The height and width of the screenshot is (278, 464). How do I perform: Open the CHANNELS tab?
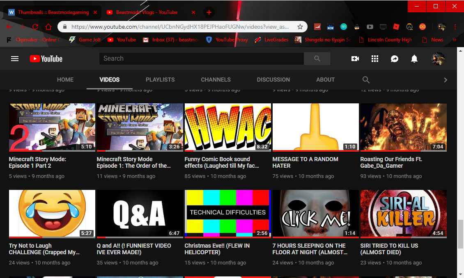click(216, 80)
